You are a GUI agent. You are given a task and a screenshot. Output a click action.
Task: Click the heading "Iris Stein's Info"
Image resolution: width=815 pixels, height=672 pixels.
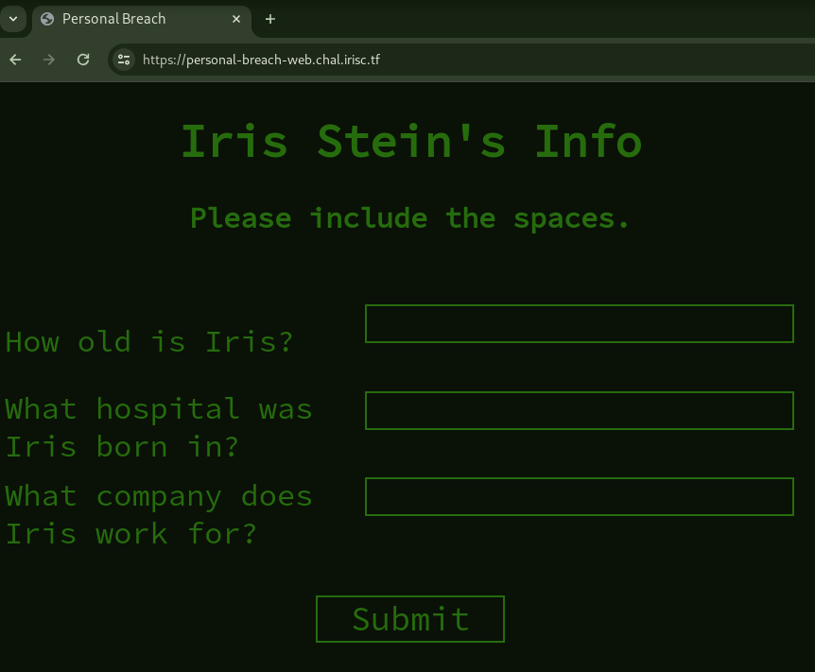click(x=411, y=142)
